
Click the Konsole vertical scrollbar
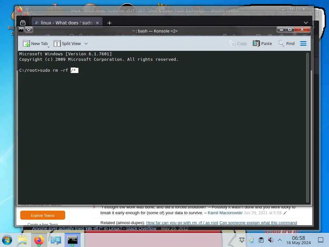(307, 127)
